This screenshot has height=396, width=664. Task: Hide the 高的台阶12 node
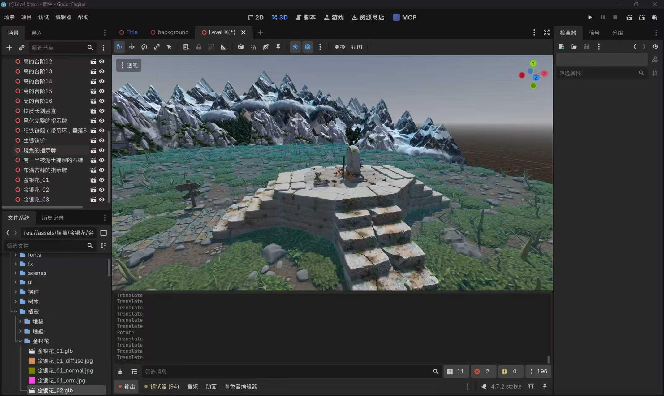click(x=101, y=62)
